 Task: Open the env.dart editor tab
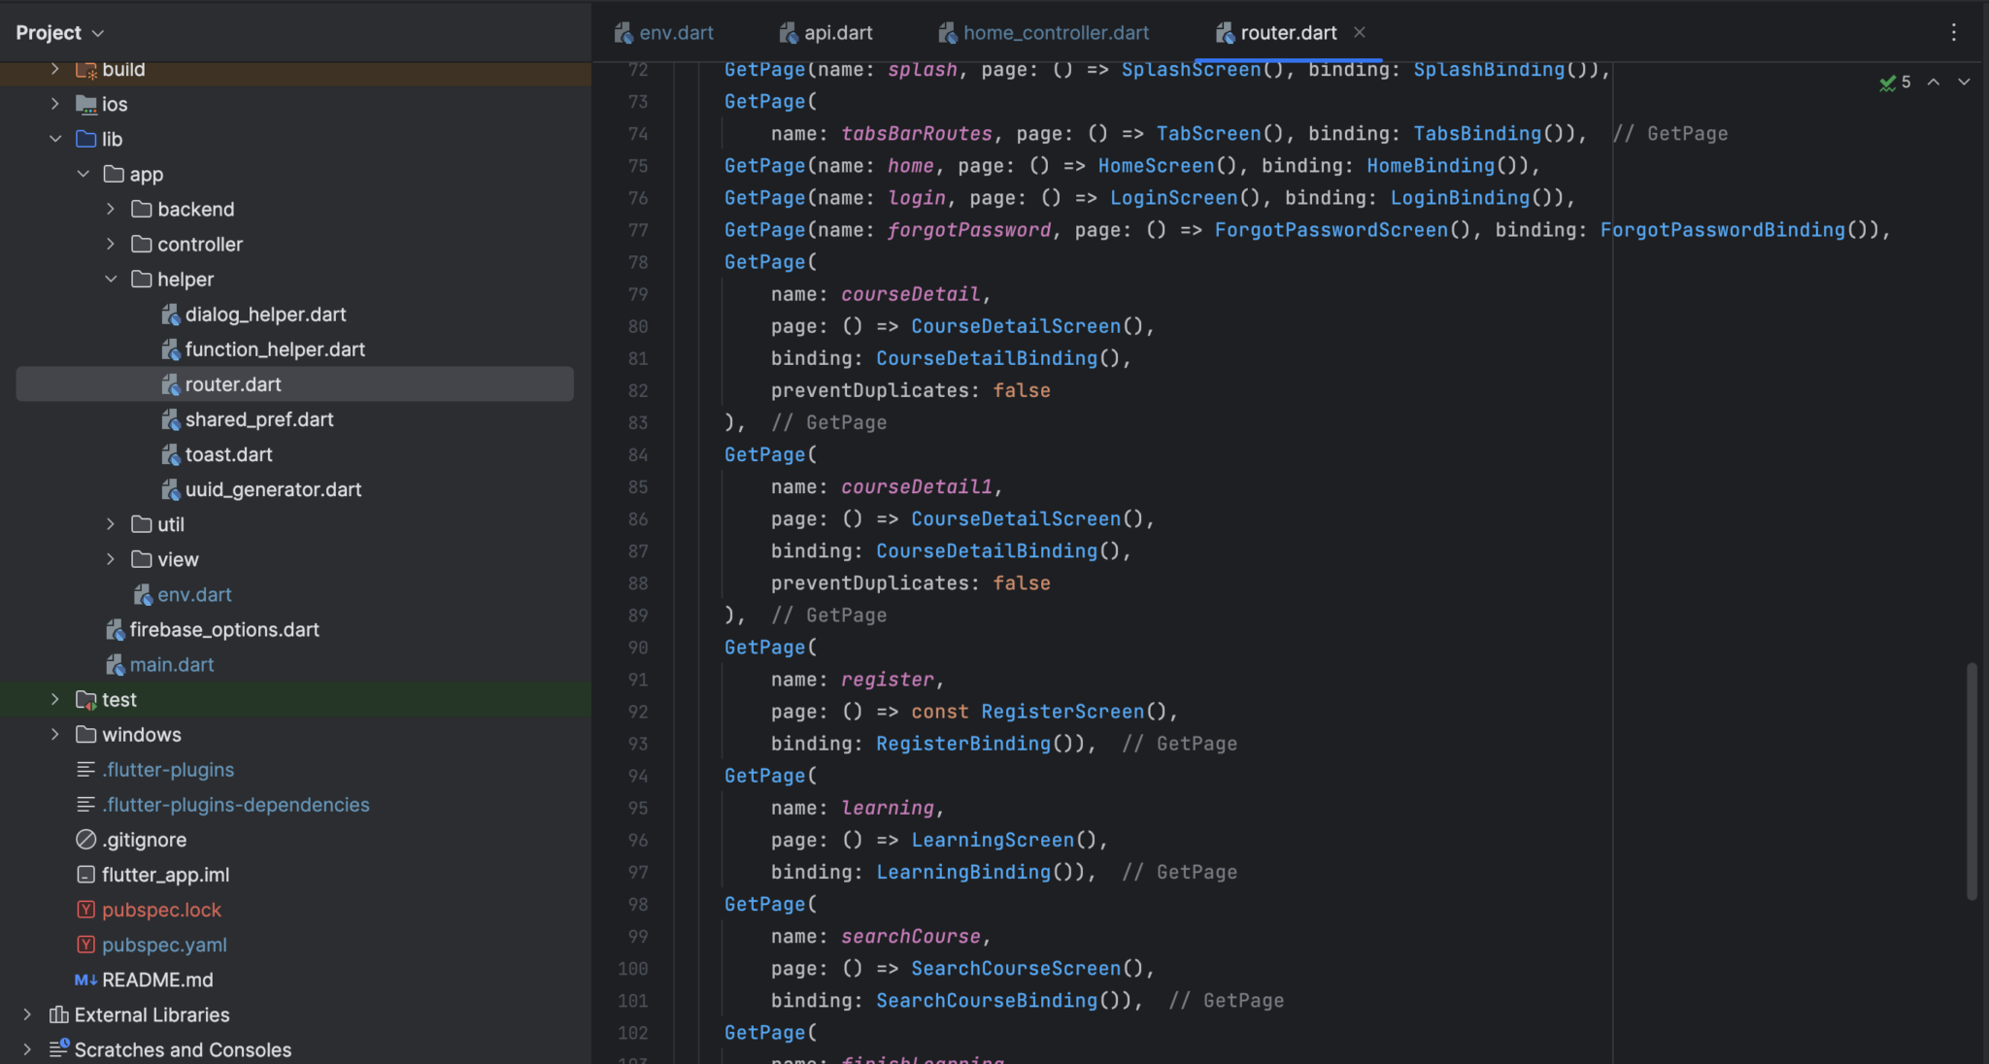tap(664, 33)
